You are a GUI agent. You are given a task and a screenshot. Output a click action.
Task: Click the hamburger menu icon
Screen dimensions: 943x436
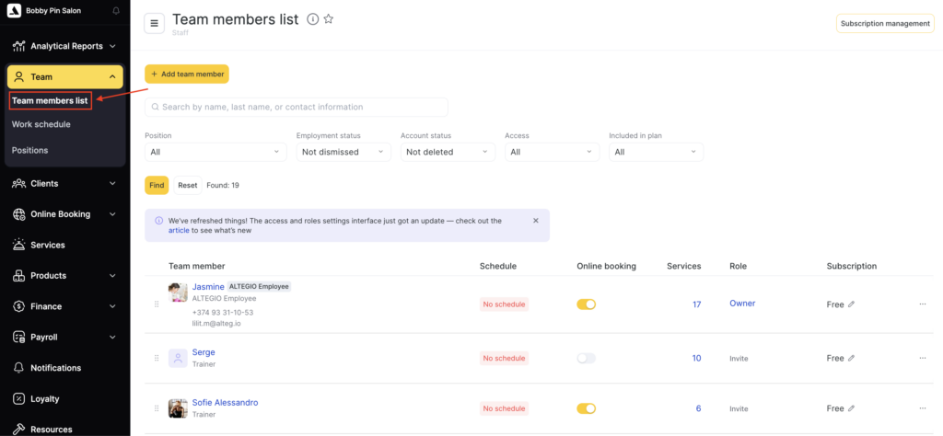[x=155, y=24]
